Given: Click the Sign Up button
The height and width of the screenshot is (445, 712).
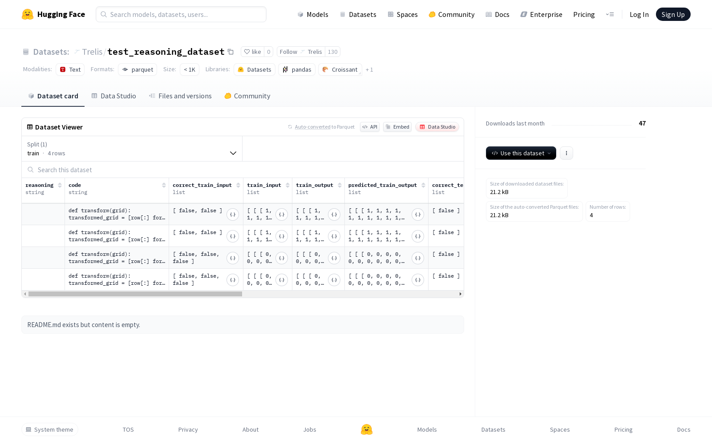Looking at the screenshot, I should (673, 14).
